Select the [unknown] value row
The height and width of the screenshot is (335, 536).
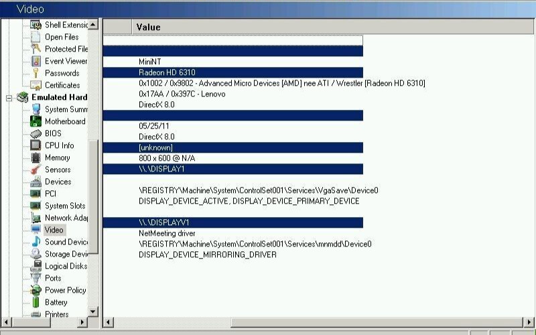pos(232,147)
